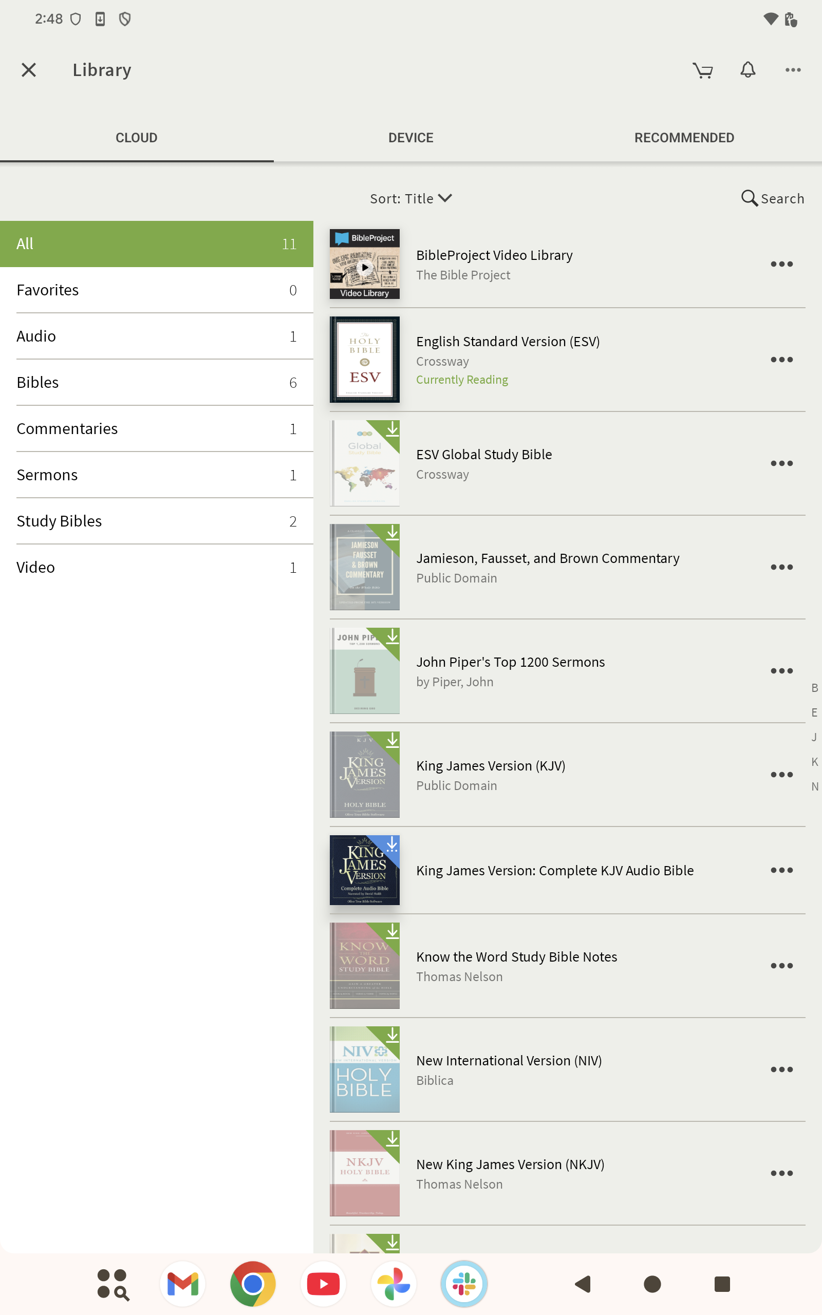Switch to the DEVICE tab
822x1315 pixels.
tap(410, 138)
